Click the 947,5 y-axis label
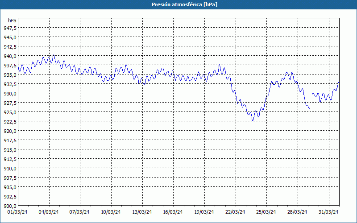This screenshot has height=223, width=357. 10,28
